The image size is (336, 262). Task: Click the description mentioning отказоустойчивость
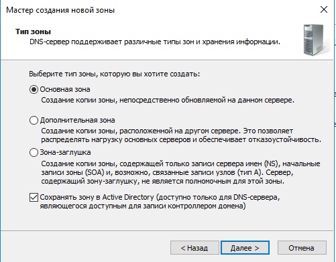181,135
